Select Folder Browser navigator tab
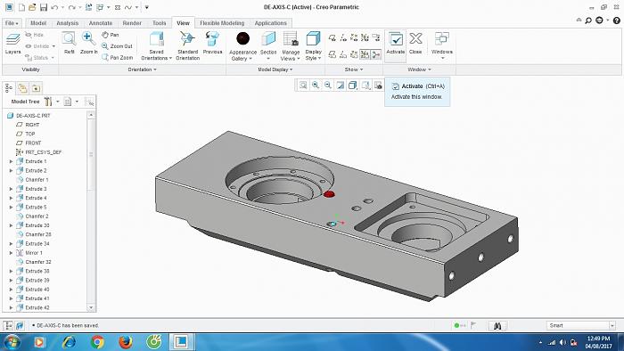 [x=22, y=88]
